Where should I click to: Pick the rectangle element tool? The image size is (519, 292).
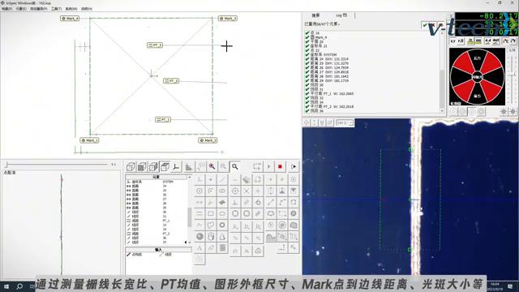point(211,213)
